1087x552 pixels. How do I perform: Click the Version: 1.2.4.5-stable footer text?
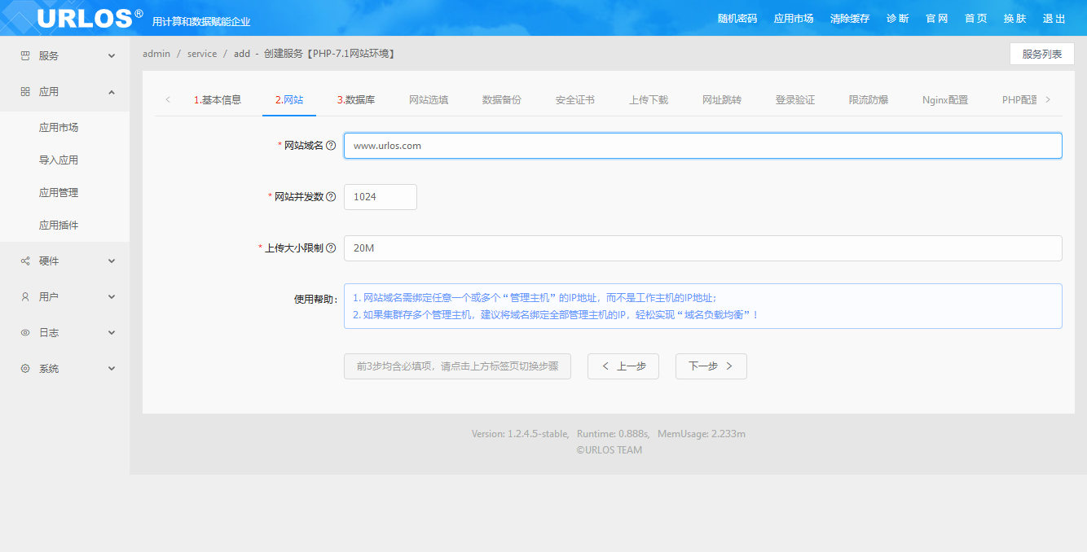[520, 434]
